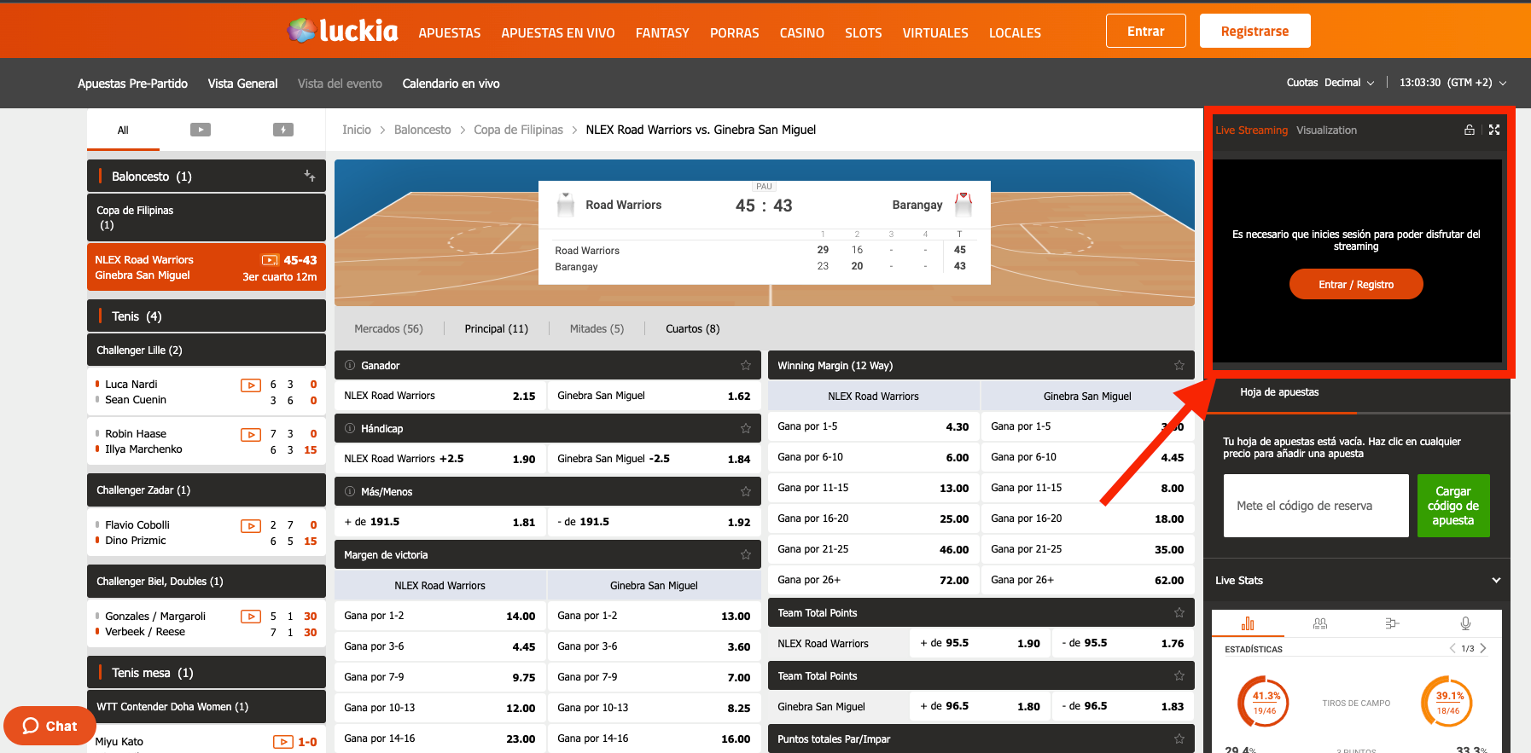
Task: Open bar chart statistics tab in Live Stats
Action: tap(1248, 623)
